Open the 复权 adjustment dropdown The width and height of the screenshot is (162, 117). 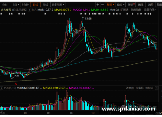110,5
